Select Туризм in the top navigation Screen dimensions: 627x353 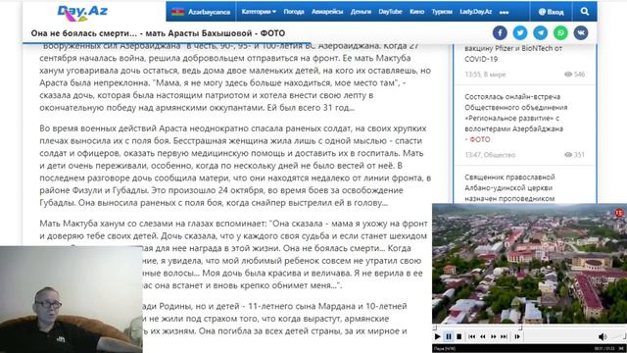[442, 12]
